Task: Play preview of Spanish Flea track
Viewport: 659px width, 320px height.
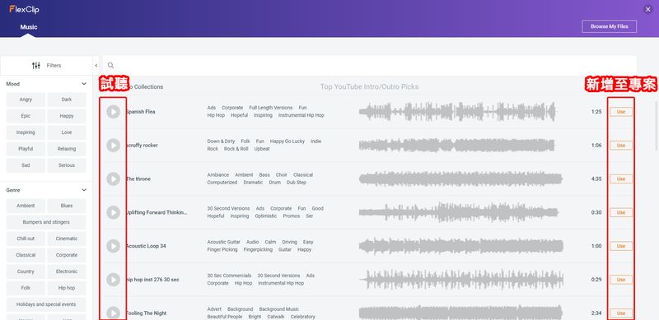Action: (x=113, y=112)
